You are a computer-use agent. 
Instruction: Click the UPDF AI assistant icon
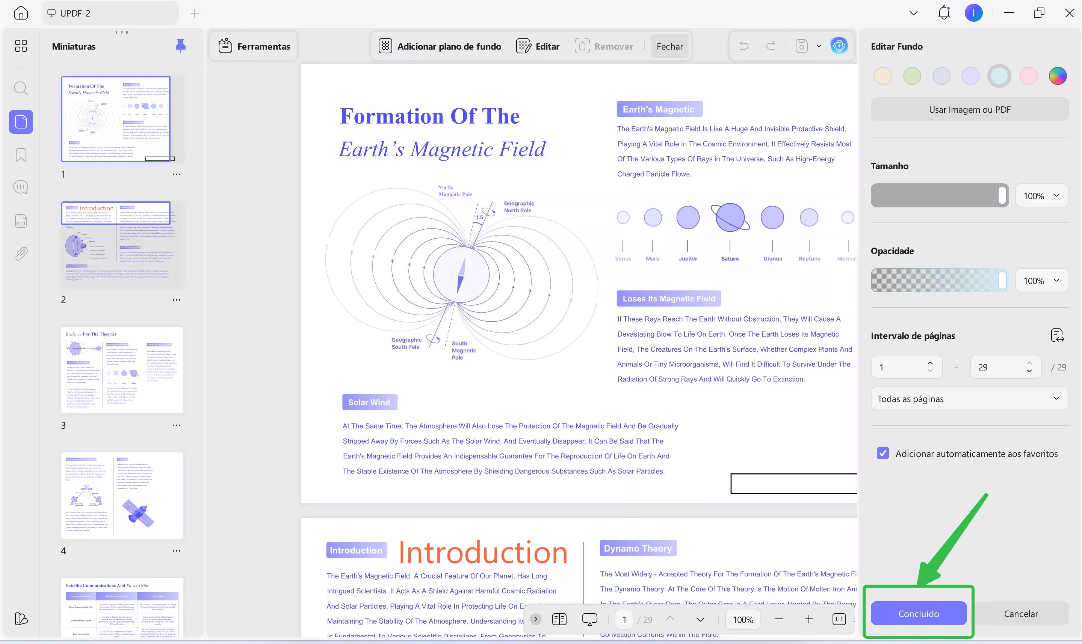(x=839, y=45)
